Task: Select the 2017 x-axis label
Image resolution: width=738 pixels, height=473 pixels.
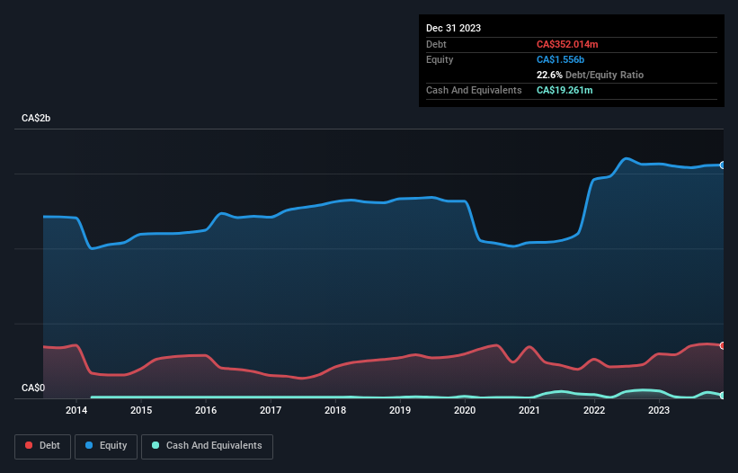Action: coord(271,410)
